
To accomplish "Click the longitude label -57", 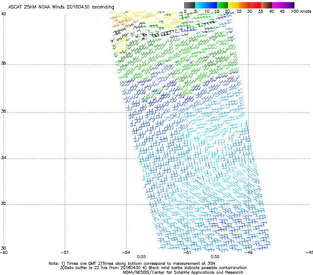I will coord(65,253).
